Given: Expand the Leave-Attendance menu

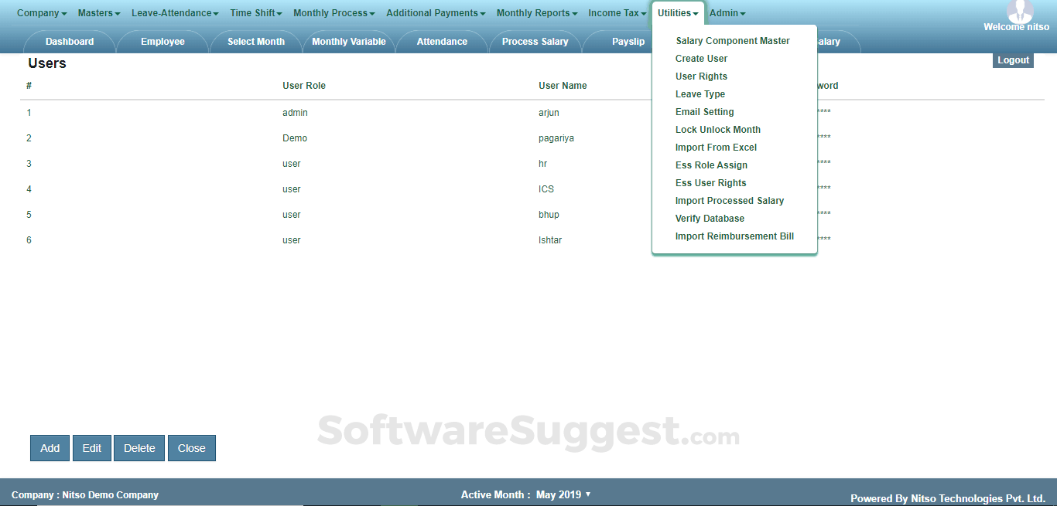Looking at the screenshot, I should (x=172, y=12).
